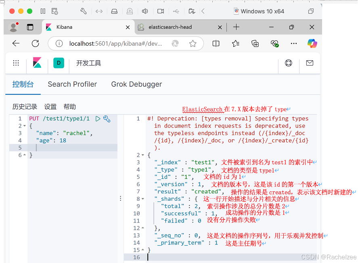
Task: Open 历史记录 history
Action: pyautogui.click(x=25, y=107)
